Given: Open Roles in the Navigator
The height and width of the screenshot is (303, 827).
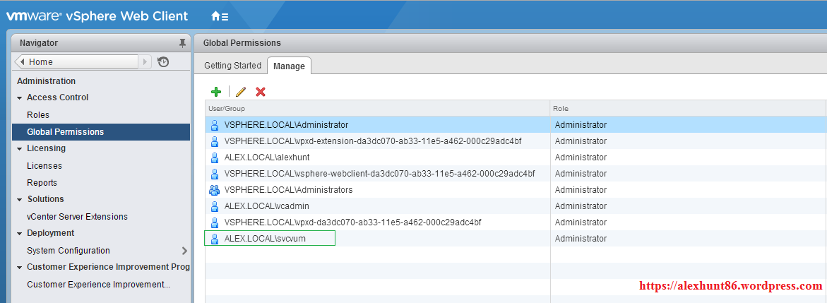Looking at the screenshot, I should click(x=38, y=114).
